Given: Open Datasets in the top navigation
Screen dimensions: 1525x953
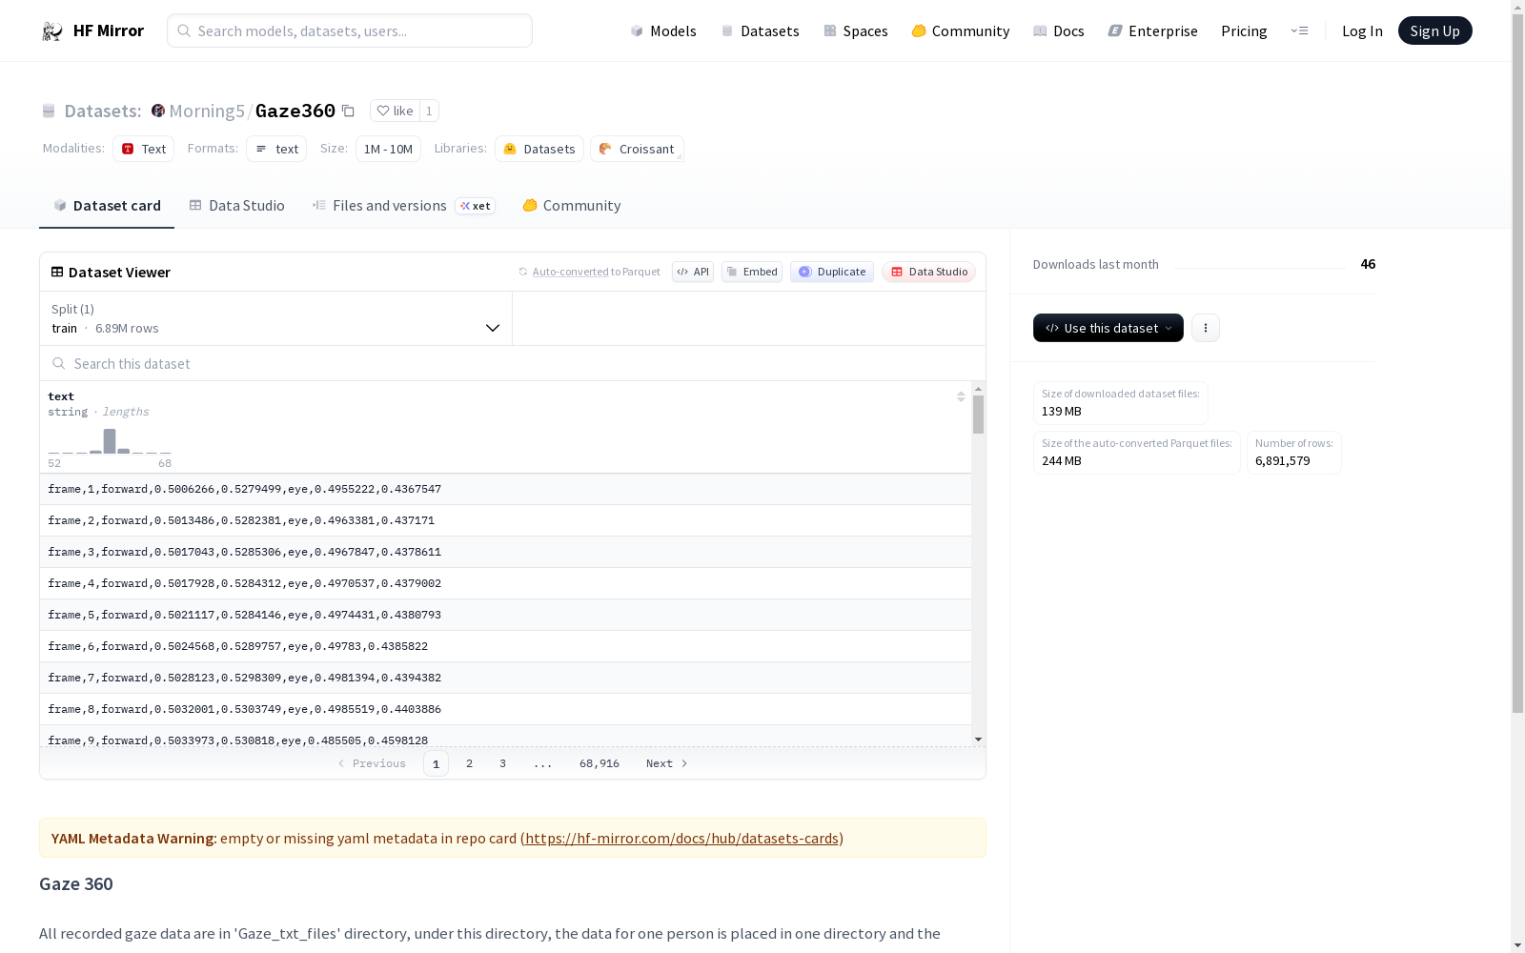Looking at the screenshot, I should 760,30.
